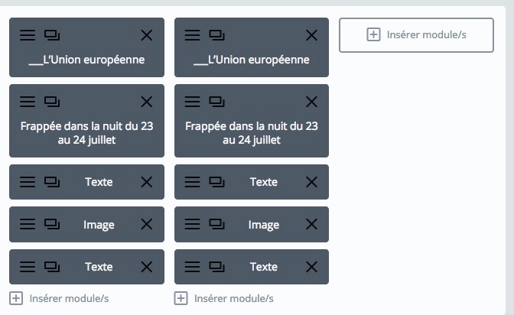
Task: Select the second column's Image module label
Action: [264, 225]
